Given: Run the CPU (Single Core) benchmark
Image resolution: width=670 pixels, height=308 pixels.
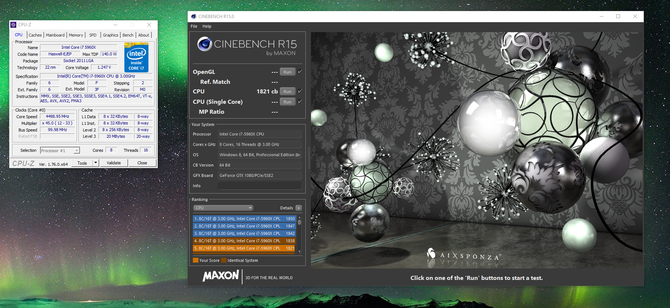Looking at the screenshot, I should tap(288, 102).
